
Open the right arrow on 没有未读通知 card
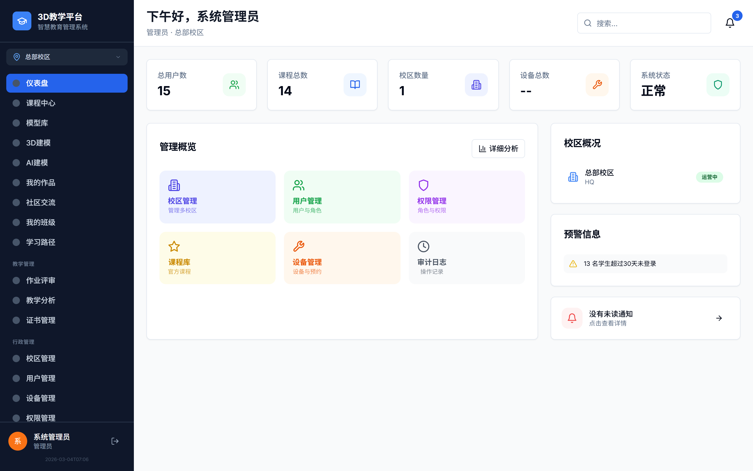[x=719, y=318]
